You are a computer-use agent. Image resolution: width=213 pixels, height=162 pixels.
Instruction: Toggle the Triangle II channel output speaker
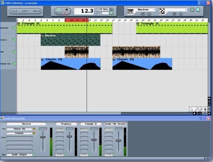tap(90, 155)
